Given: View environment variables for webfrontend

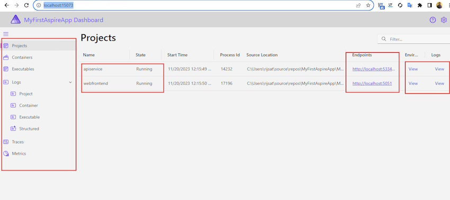Looking at the screenshot, I should pyautogui.click(x=413, y=83).
